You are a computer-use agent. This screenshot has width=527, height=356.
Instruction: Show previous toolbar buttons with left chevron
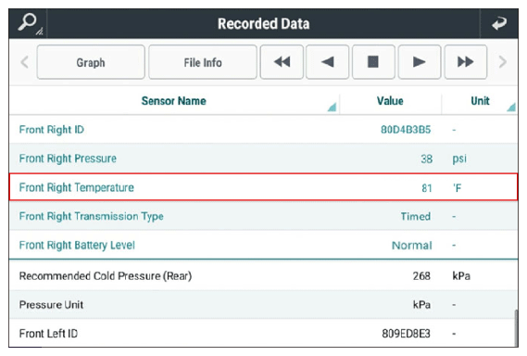click(x=24, y=62)
